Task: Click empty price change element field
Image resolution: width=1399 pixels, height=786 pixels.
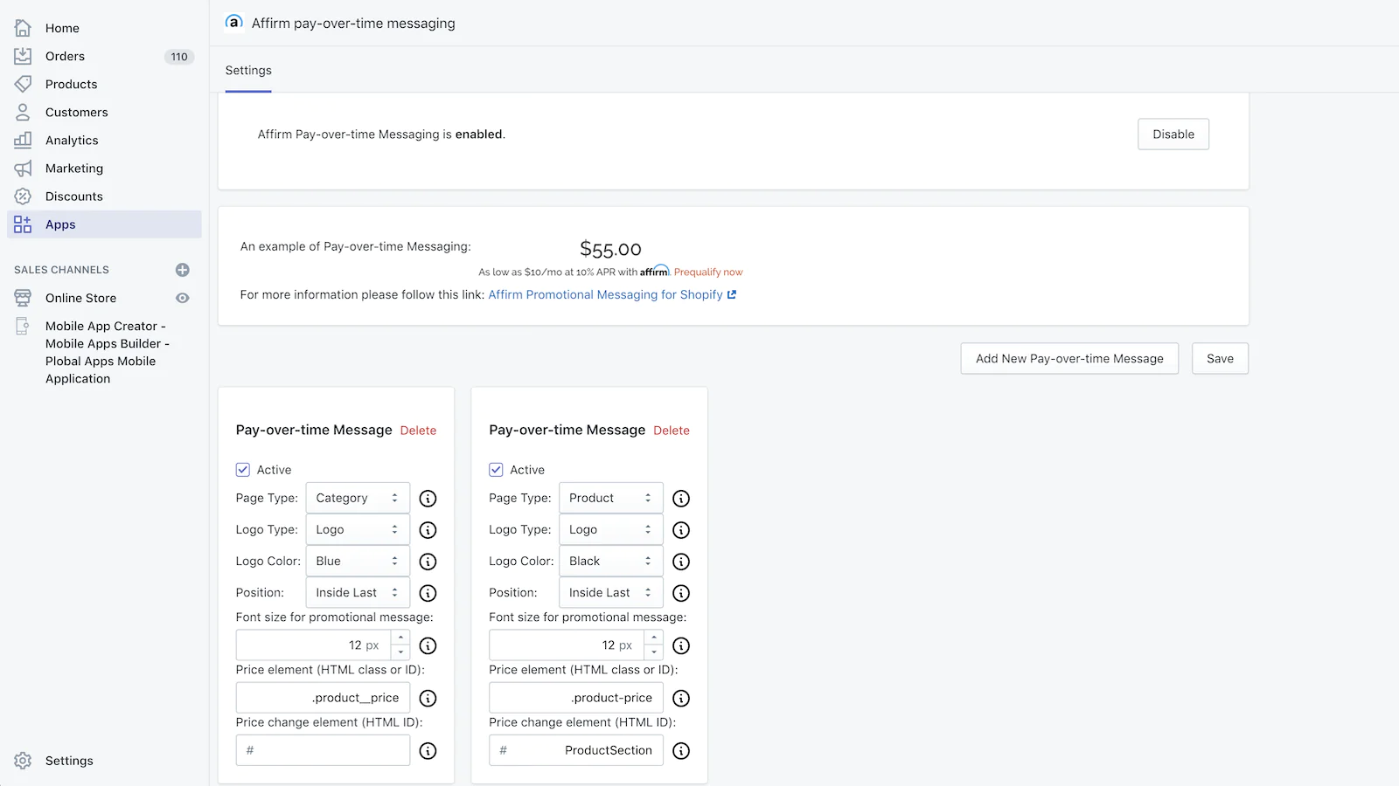Action: 323,750
